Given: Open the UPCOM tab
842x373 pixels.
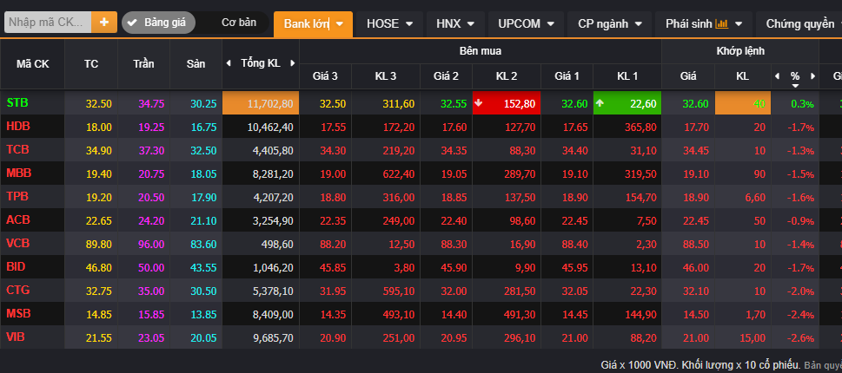Looking at the screenshot, I should pyautogui.click(x=526, y=23).
